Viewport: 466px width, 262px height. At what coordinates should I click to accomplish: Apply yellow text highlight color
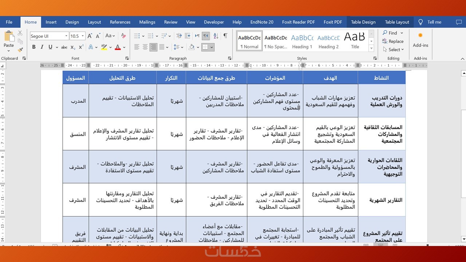point(104,47)
